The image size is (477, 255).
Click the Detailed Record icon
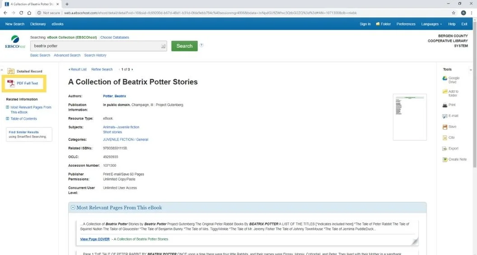[11, 71]
